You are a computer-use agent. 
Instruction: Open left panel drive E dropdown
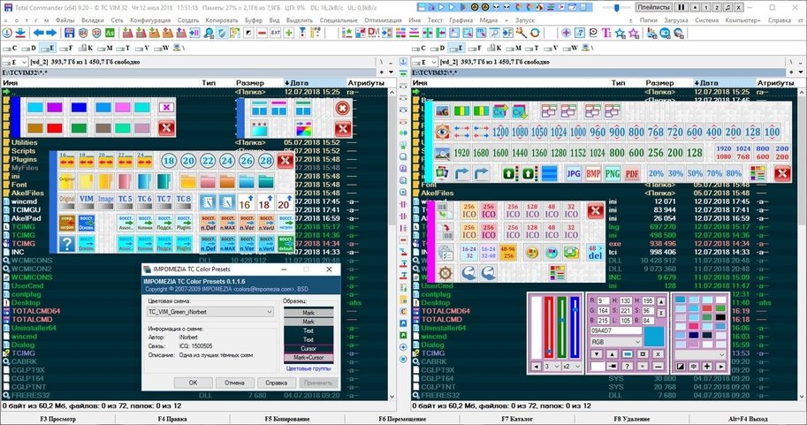pyautogui.click(x=24, y=62)
